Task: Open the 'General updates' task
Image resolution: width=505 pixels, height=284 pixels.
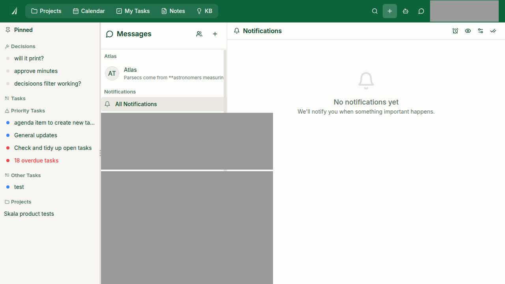Action: pos(36,135)
